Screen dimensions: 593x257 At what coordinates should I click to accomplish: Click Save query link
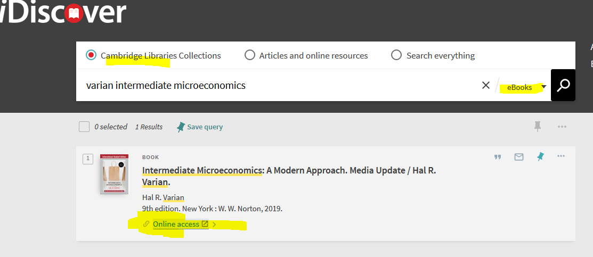click(205, 127)
